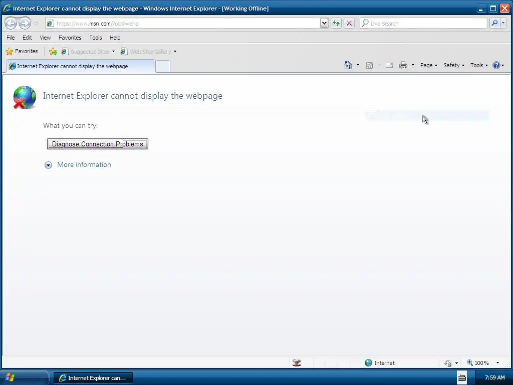
Task: Click the msn.com address bar
Action: click(182, 23)
